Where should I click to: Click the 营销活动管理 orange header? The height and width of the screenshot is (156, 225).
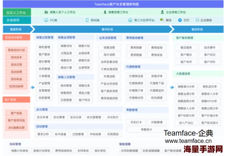click(16, 38)
